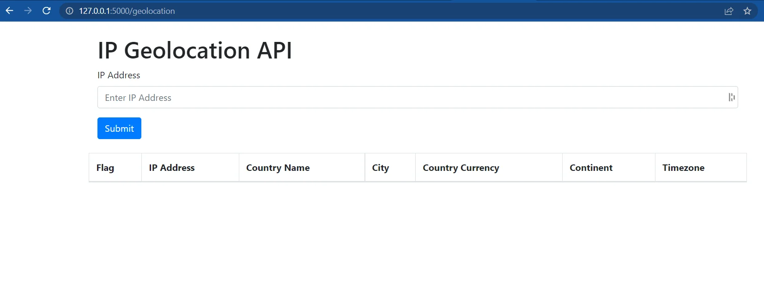Select the Country Currency column header
The image size is (764, 298).
489,168
